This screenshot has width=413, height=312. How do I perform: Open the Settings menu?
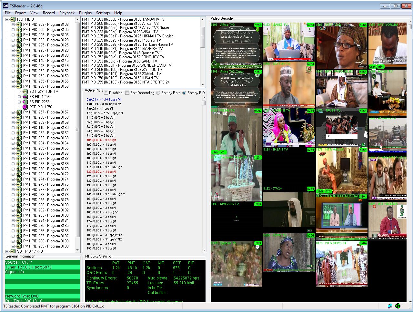[x=103, y=13]
